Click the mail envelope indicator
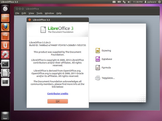The height and width of the screenshot is (121, 162). coord(114,2)
